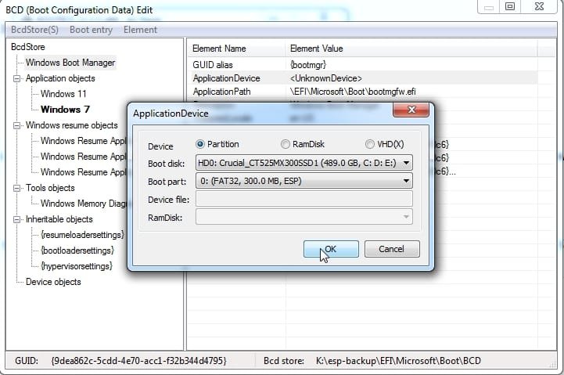Select the Windows 7 boot entry
564x375 pixels.
[x=65, y=110]
